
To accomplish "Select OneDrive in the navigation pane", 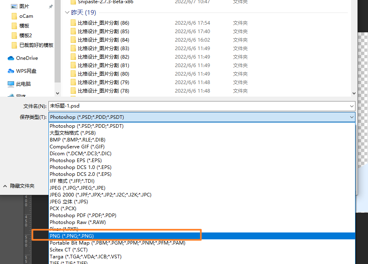I will point(23,58).
